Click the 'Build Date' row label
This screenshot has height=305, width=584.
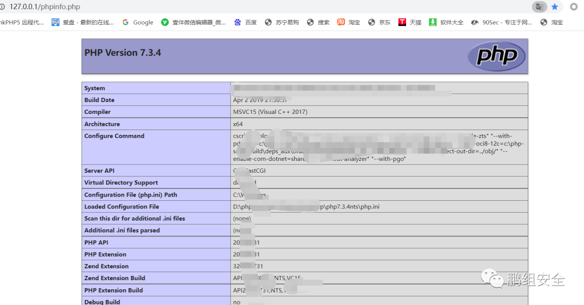point(99,100)
